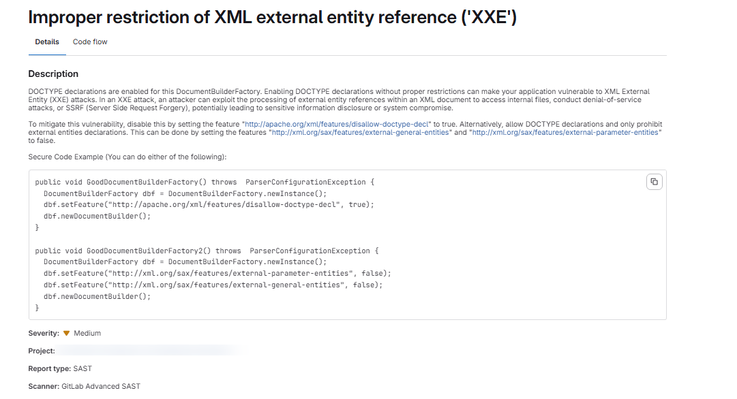
Task: Click the orange Medium severity triangle icon
Action: [x=66, y=333]
